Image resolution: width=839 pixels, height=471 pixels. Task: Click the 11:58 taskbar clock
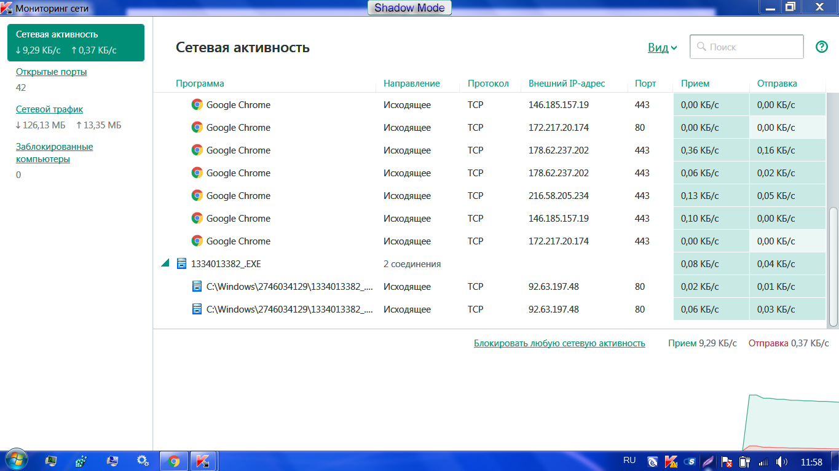(811, 461)
